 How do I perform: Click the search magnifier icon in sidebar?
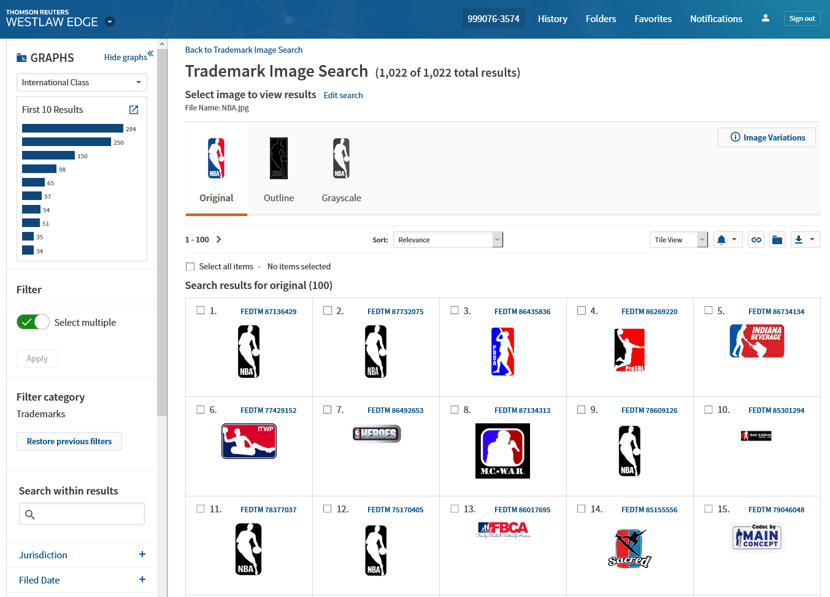pos(30,514)
